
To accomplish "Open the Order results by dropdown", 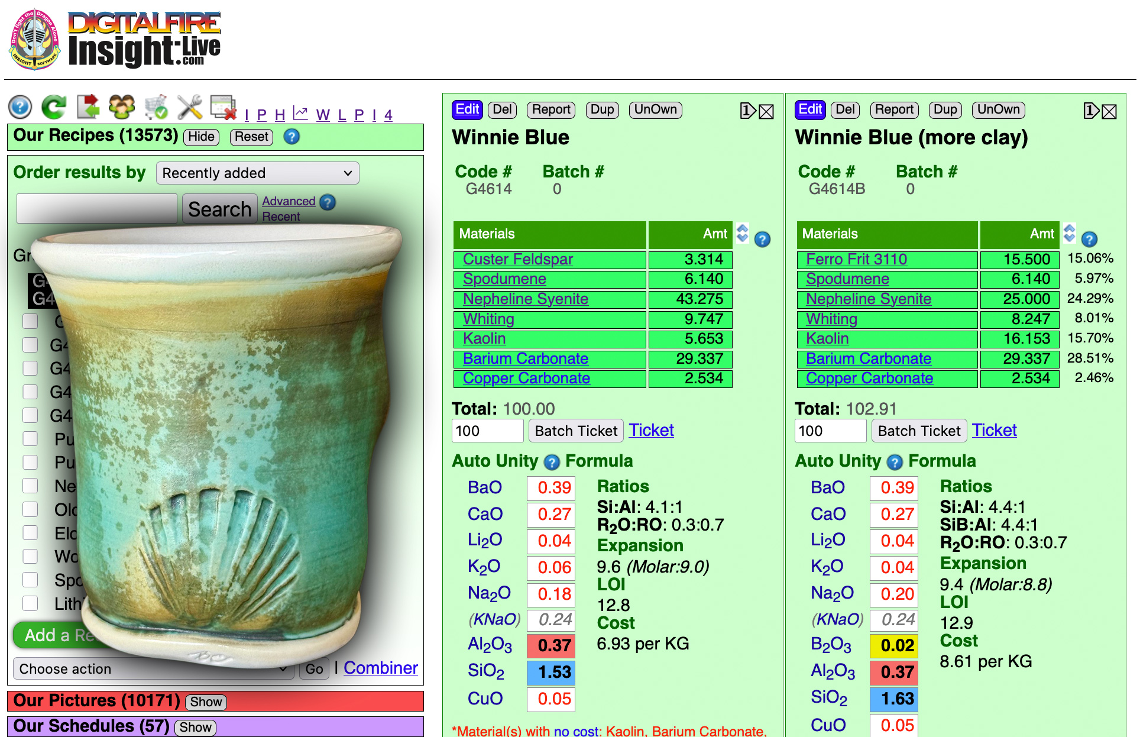I will coord(258,173).
